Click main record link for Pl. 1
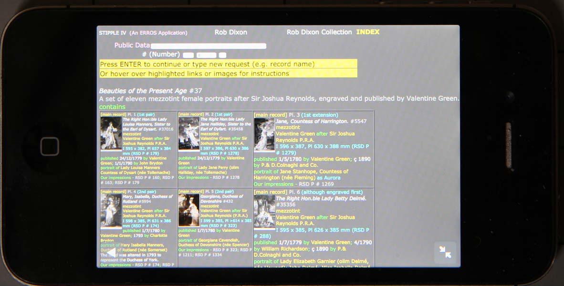 click(113, 114)
